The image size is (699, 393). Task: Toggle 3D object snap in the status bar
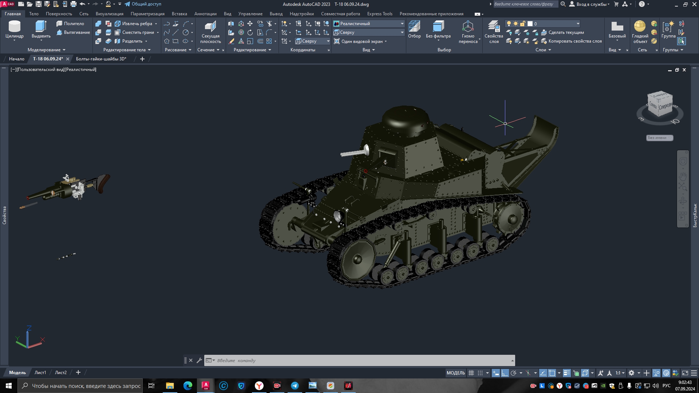pos(585,373)
